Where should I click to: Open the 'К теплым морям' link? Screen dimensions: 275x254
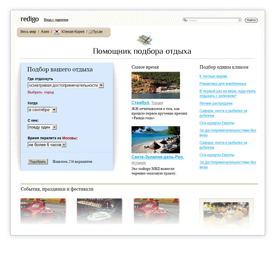click(213, 76)
